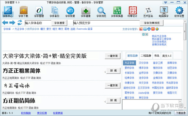Open the 意见反馈 link
The height and width of the screenshot is (116, 188).
tap(42, 113)
